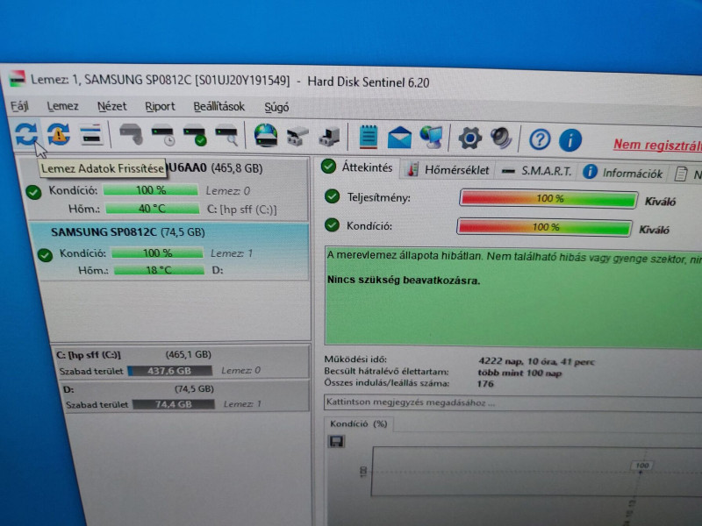
Task: Click the printer toolbar icon
Action: pos(297,136)
